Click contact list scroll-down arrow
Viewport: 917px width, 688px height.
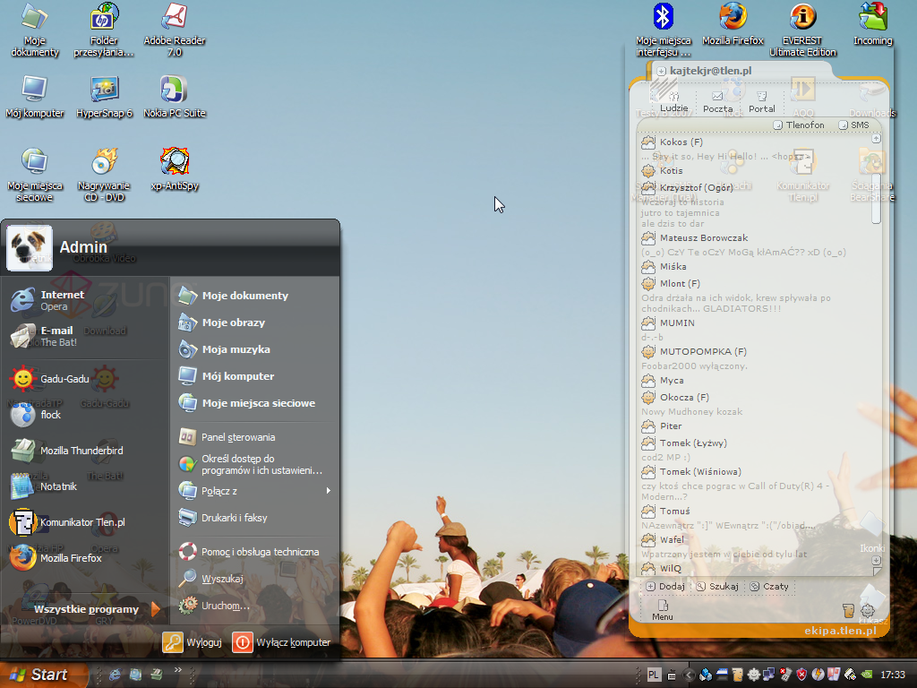point(876,560)
